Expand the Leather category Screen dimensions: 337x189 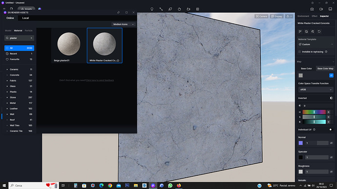point(7,109)
